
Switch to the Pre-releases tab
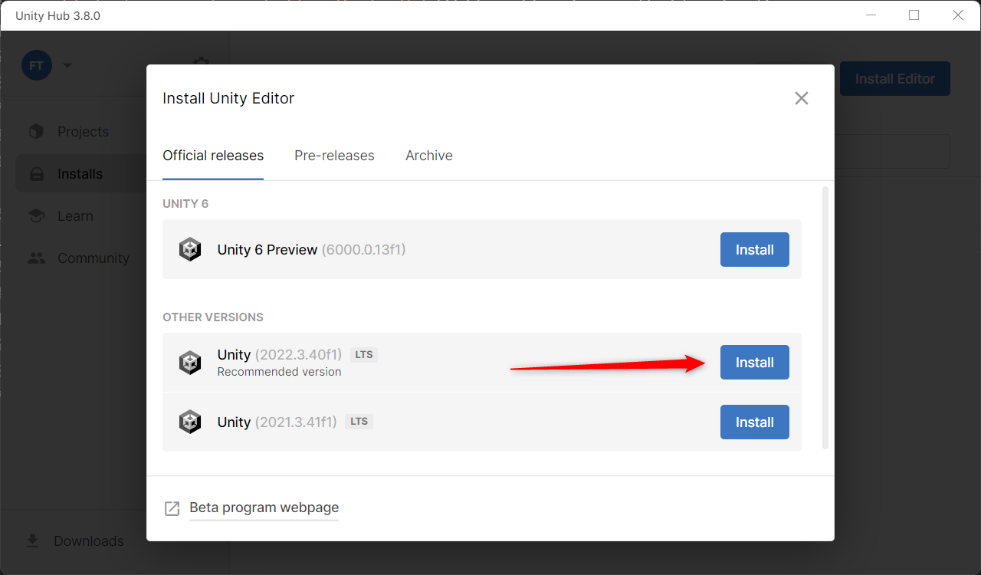click(x=334, y=156)
